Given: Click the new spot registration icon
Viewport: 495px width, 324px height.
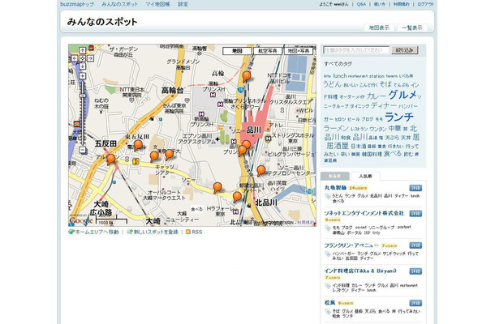Looking at the screenshot, I should coord(130,232).
